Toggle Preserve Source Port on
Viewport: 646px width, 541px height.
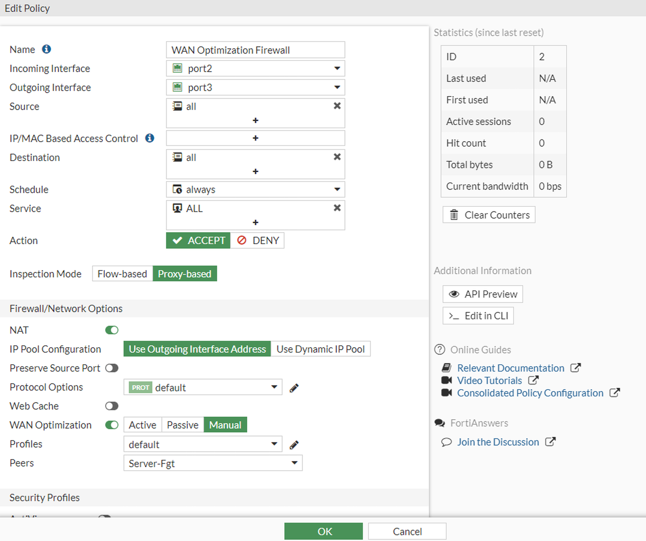(x=111, y=368)
